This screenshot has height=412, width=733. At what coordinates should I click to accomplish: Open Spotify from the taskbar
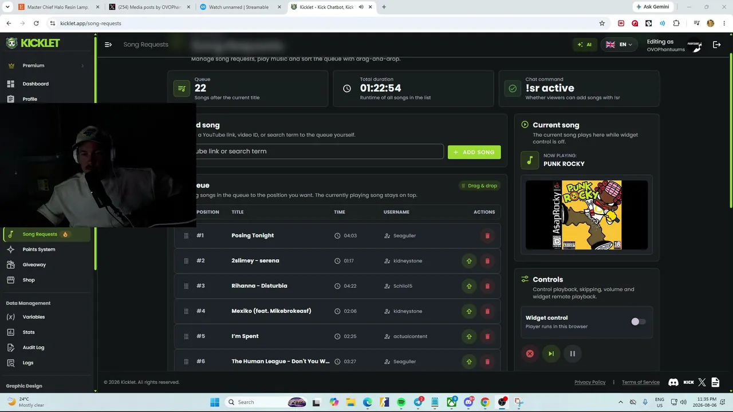tap(401, 402)
